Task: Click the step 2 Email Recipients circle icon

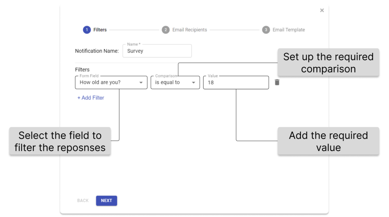Action: coord(166,30)
